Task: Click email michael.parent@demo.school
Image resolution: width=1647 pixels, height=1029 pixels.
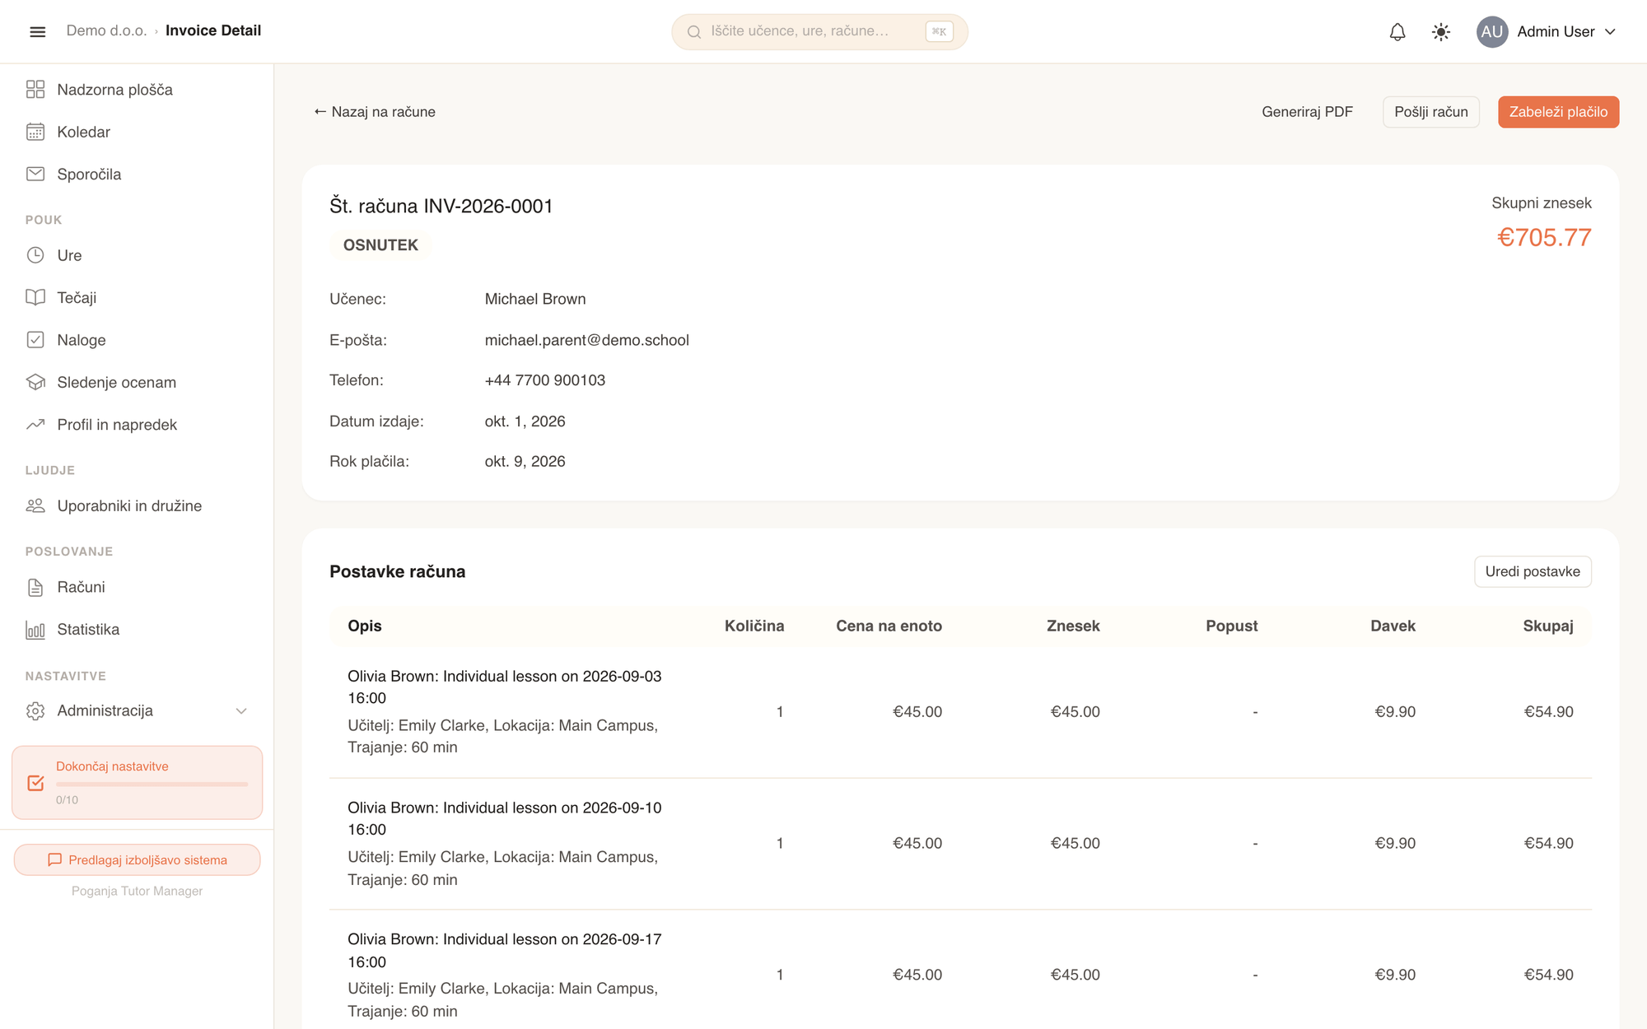Action: click(x=586, y=340)
